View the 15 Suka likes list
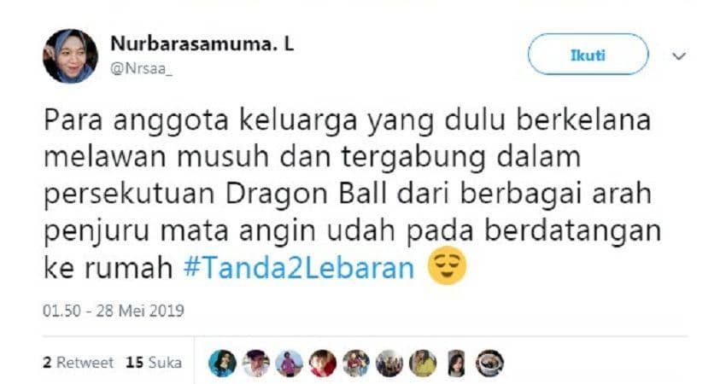 click(154, 363)
